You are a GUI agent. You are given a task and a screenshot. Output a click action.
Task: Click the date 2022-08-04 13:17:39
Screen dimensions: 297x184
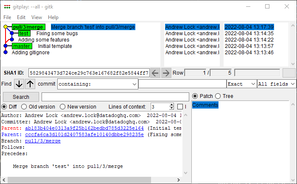tap(249, 27)
